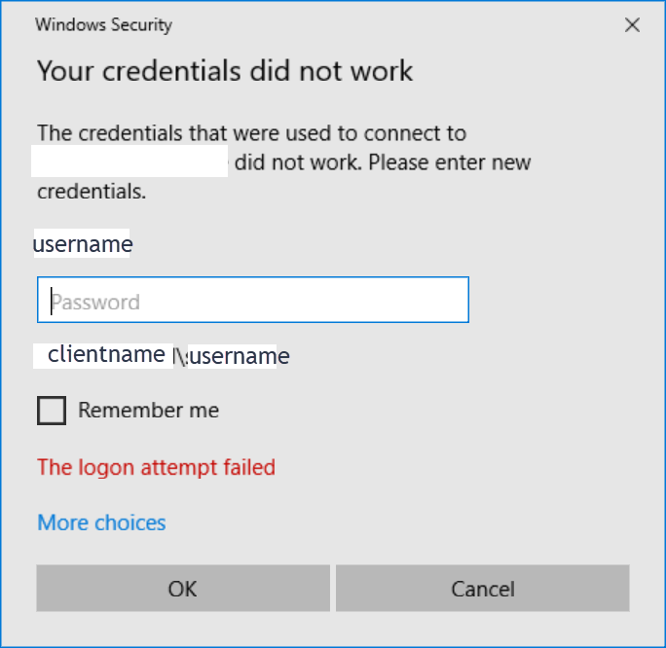Click the Windows Security title text
666x648 pixels.
click(x=103, y=25)
